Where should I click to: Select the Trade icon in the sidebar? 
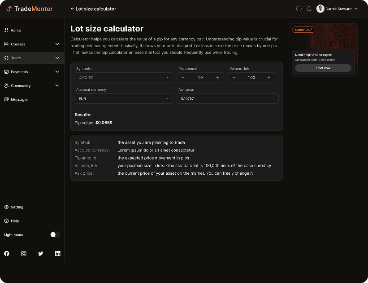point(6,58)
